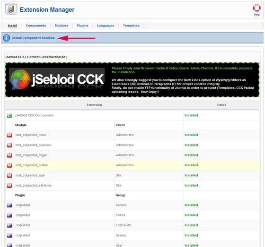Open the Install tab

(12, 26)
